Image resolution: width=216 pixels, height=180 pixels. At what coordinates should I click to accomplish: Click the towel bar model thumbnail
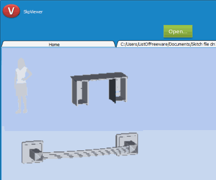[80, 148]
